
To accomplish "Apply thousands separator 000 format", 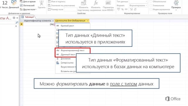I will tap(126, 9).
